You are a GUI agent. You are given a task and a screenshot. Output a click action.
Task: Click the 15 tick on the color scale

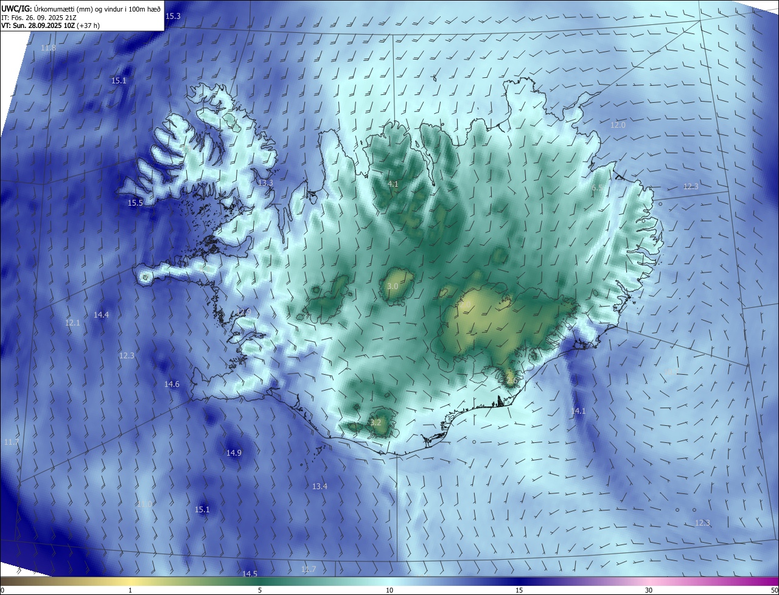519,590
